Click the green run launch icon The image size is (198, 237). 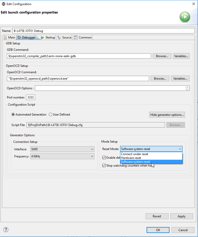(x=185, y=17)
